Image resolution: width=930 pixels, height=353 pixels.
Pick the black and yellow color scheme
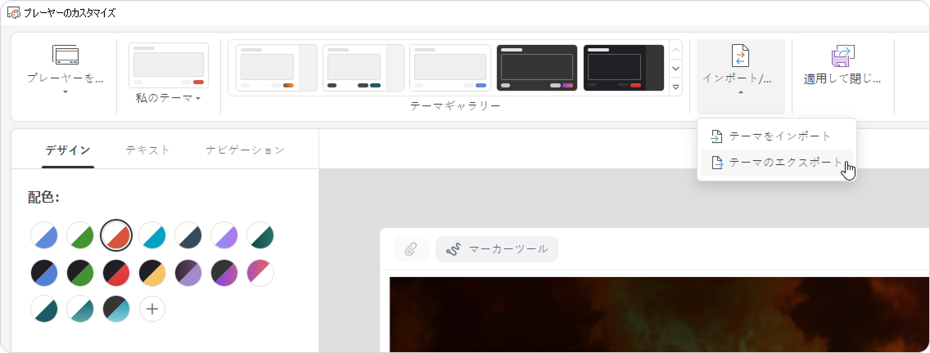[151, 272]
